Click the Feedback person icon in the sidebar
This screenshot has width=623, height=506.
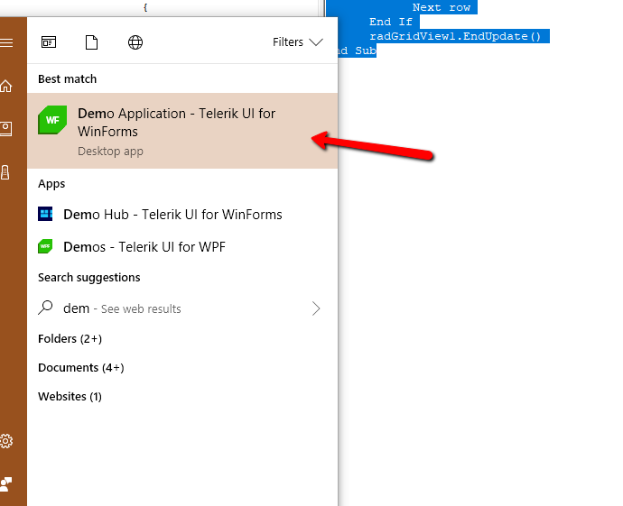6,484
